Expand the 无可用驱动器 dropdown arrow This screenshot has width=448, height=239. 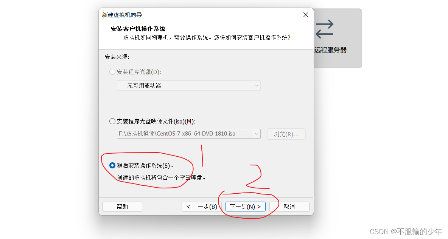coord(256,86)
